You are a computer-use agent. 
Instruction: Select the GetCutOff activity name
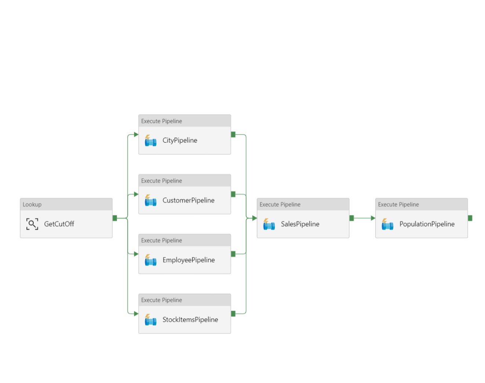pyautogui.click(x=59, y=224)
